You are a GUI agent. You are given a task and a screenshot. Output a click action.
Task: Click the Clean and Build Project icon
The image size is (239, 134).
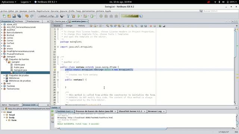point(73,16)
